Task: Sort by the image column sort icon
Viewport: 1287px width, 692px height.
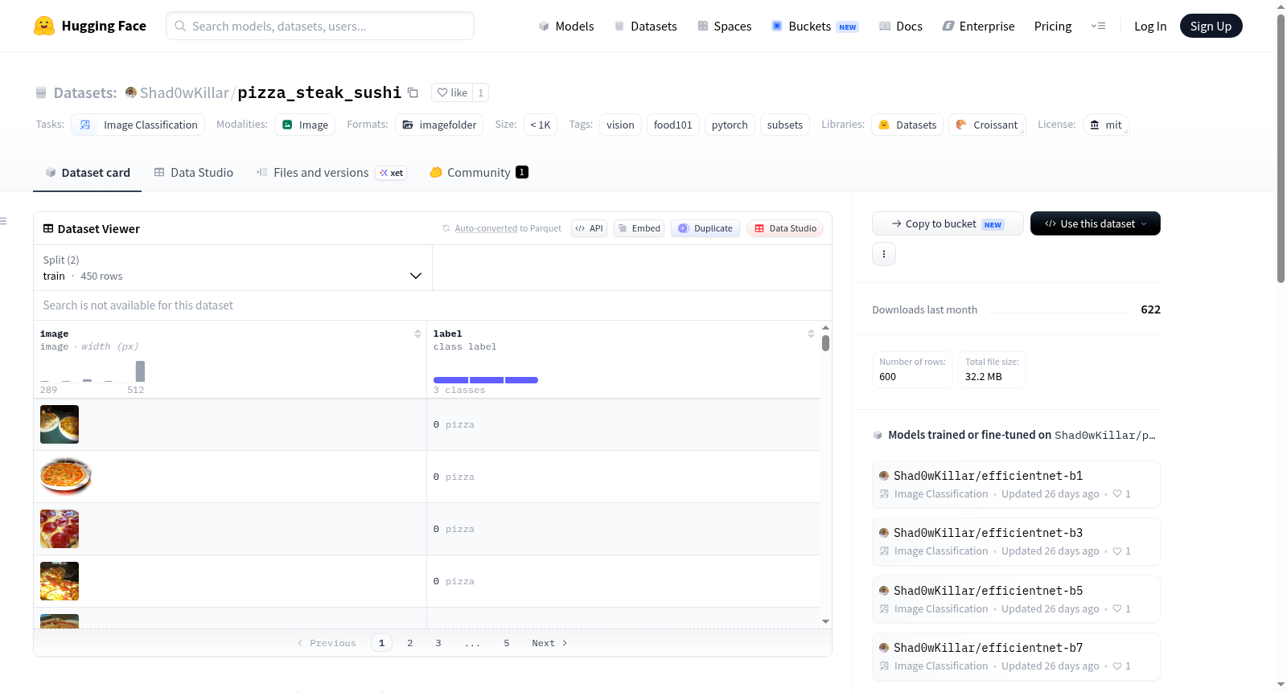Action: click(417, 334)
